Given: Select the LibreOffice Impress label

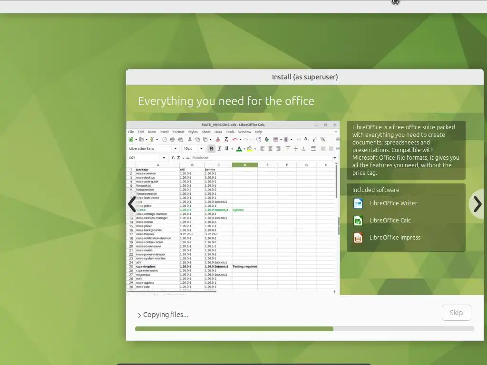Looking at the screenshot, I should (395, 238).
